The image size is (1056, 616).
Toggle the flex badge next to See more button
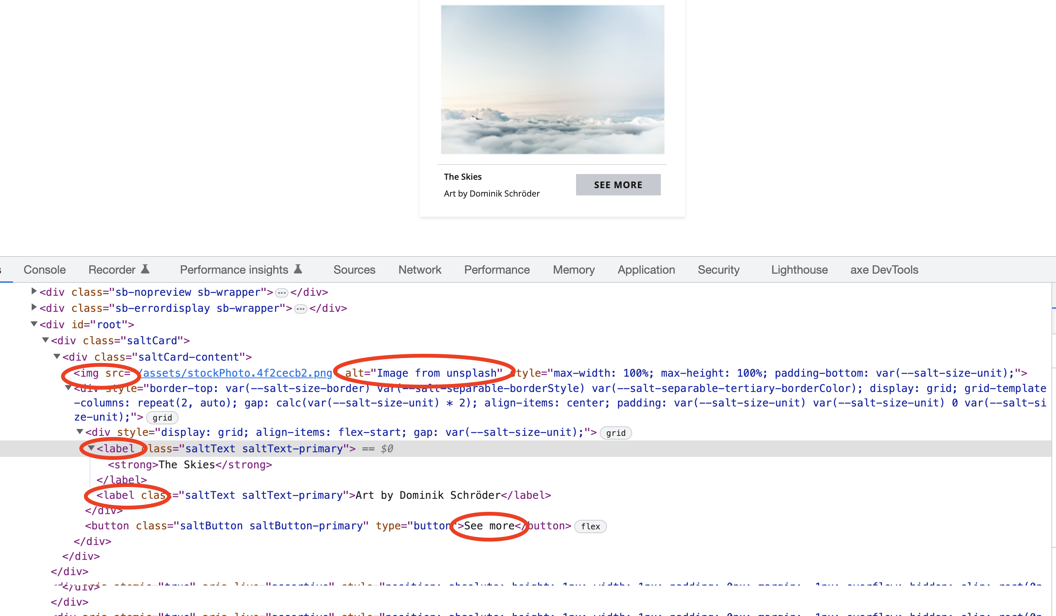point(590,526)
